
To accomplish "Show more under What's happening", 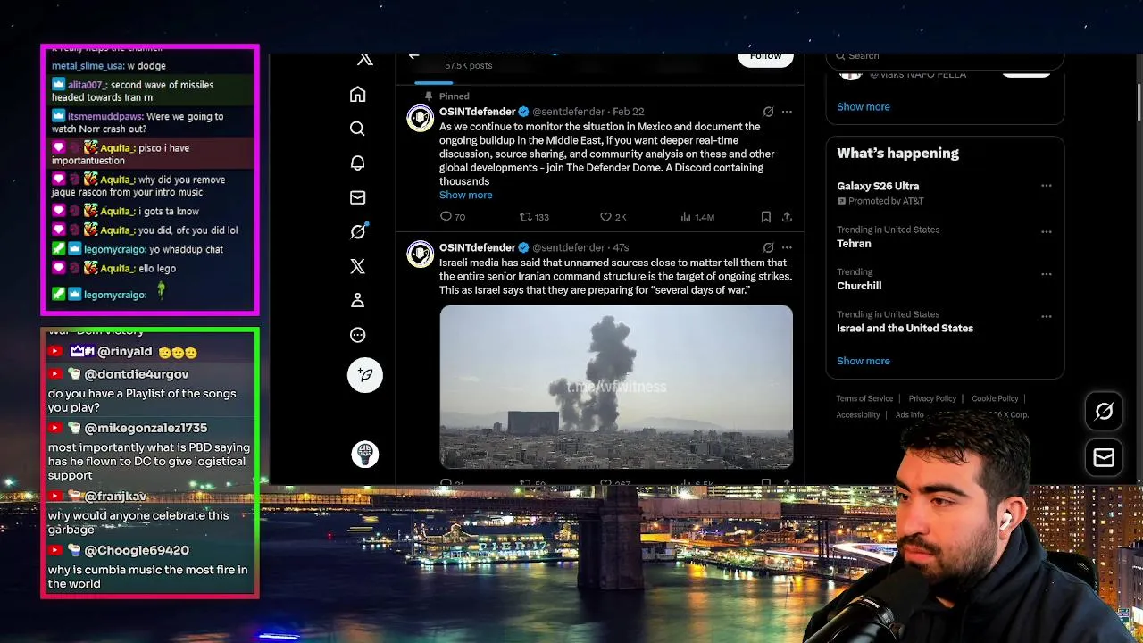I will (863, 361).
